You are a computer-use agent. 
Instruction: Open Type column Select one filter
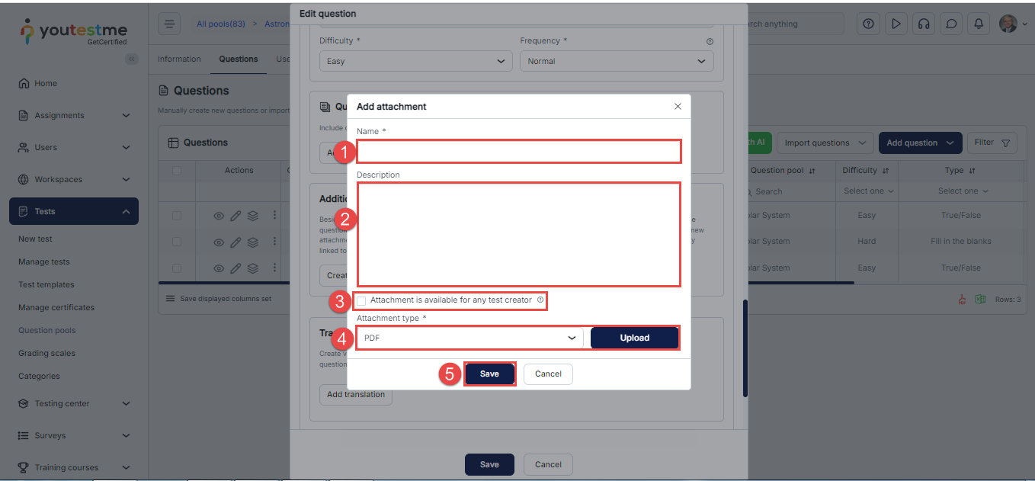963,191
